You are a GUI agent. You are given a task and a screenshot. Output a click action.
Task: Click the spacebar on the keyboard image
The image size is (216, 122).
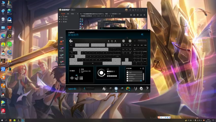93,63
